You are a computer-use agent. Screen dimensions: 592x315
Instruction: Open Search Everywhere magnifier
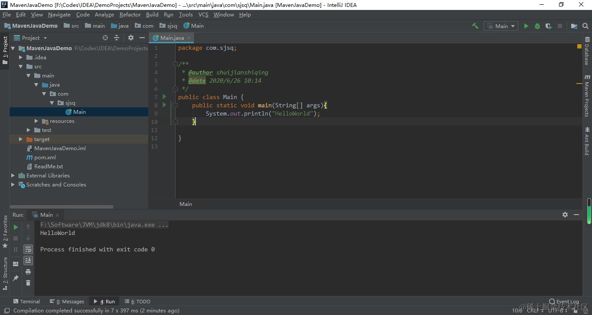click(585, 26)
